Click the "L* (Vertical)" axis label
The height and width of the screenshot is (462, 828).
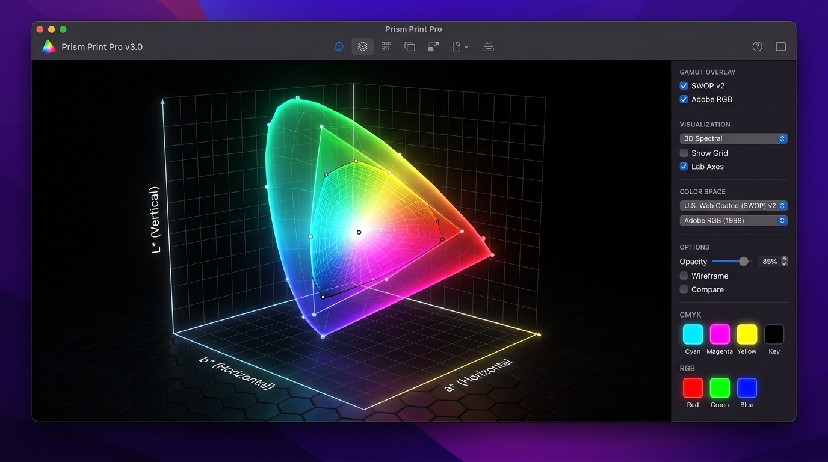click(x=155, y=220)
